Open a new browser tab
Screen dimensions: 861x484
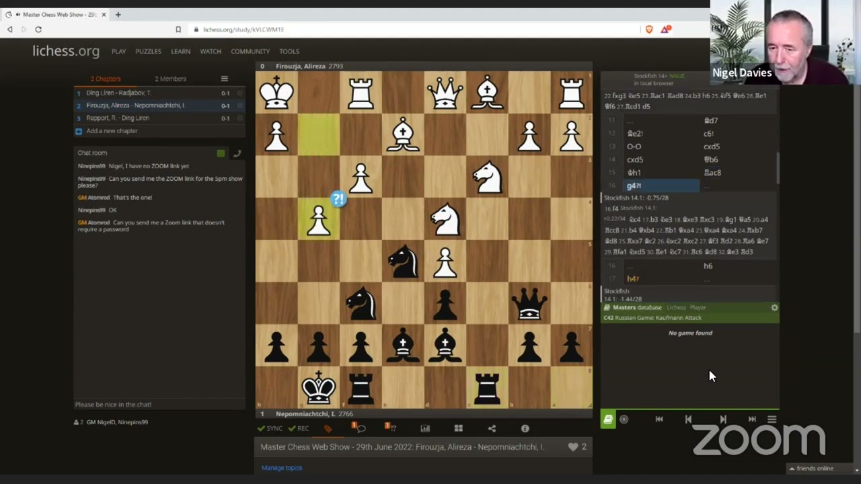pos(118,14)
